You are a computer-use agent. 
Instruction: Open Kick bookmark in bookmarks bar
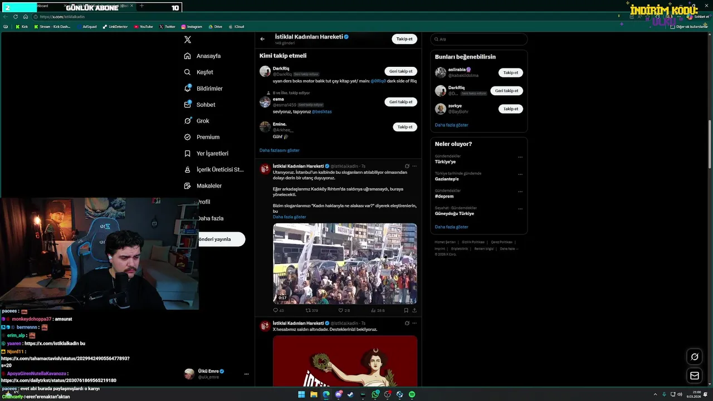pyautogui.click(x=22, y=27)
